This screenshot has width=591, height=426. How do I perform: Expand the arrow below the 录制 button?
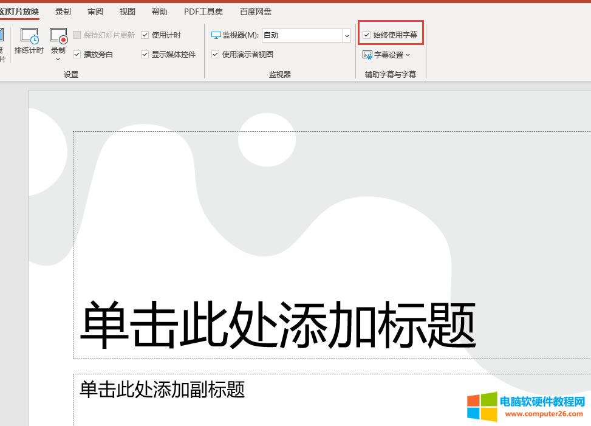click(58, 60)
